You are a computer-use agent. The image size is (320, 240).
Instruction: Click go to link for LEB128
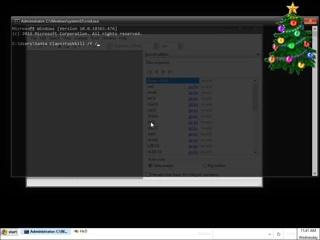[193, 146]
